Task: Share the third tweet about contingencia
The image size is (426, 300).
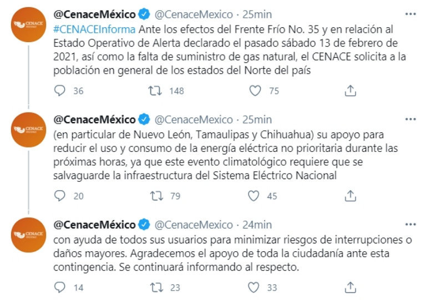Action: [x=350, y=287]
